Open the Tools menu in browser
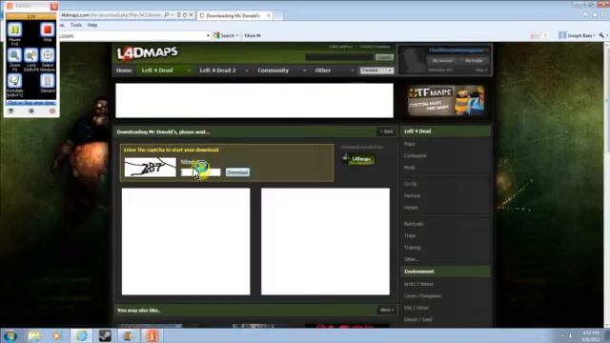This screenshot has height=343, width=610. (x=76, y=25)
